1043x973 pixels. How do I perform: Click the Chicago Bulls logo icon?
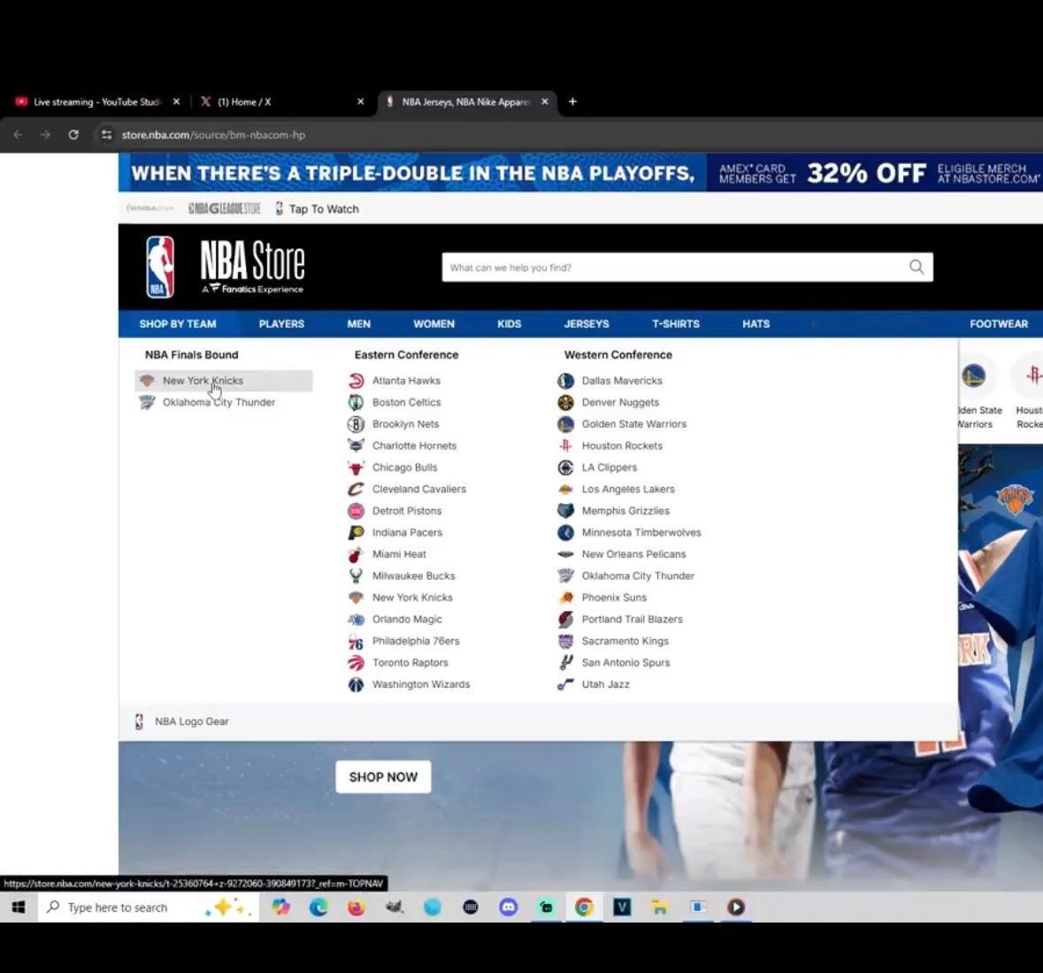pyautogui.click(x=357, y=467)
